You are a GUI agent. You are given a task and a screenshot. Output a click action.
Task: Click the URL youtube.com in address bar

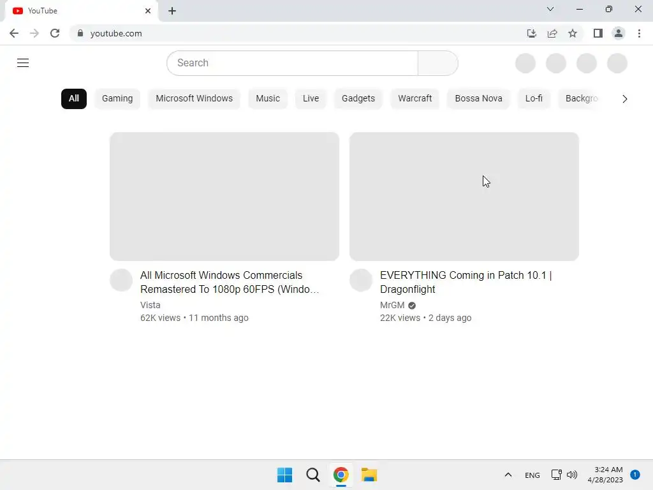[x=116, y=33]
